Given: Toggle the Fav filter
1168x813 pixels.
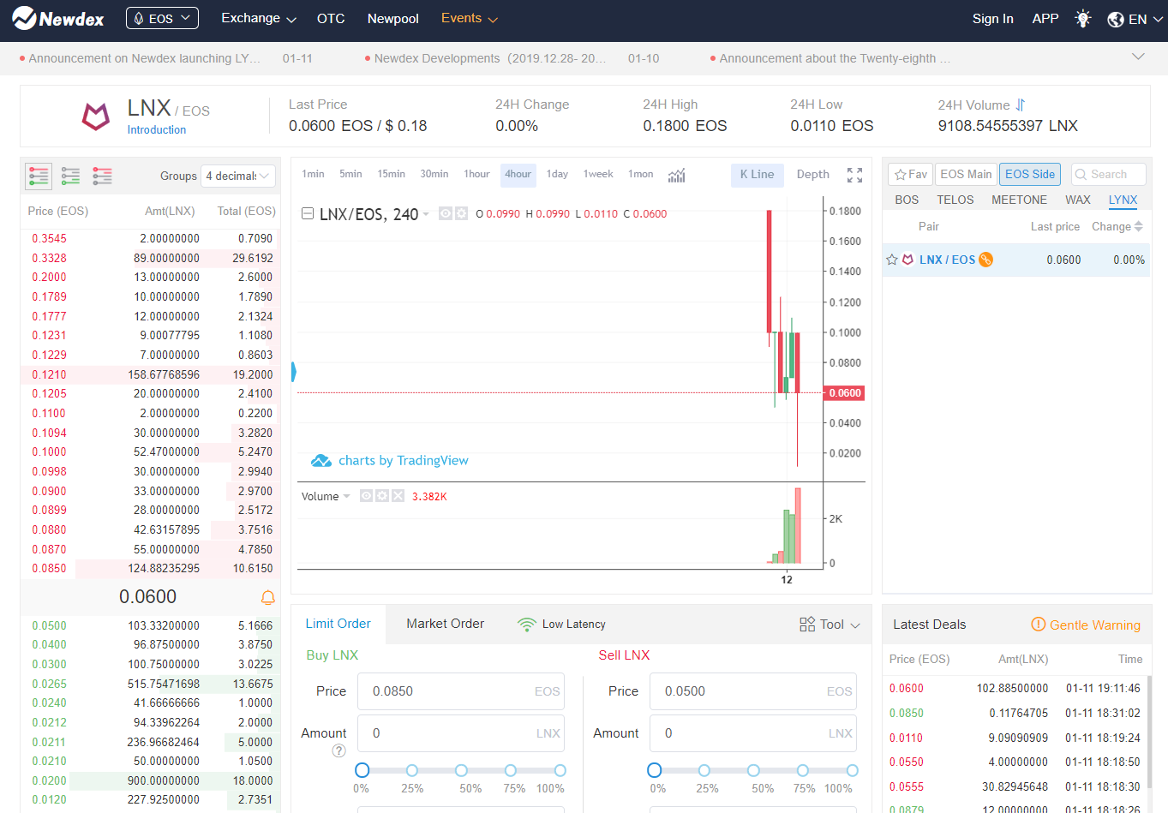Looking at the screenshot, I should (910, 174).
